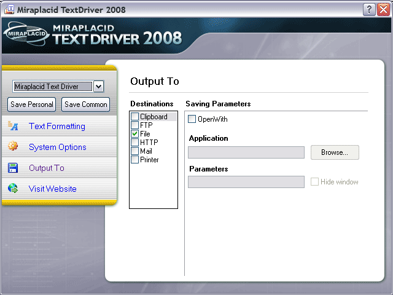
Task: Focus the Parameters input field
Action: tap(246, 182)
